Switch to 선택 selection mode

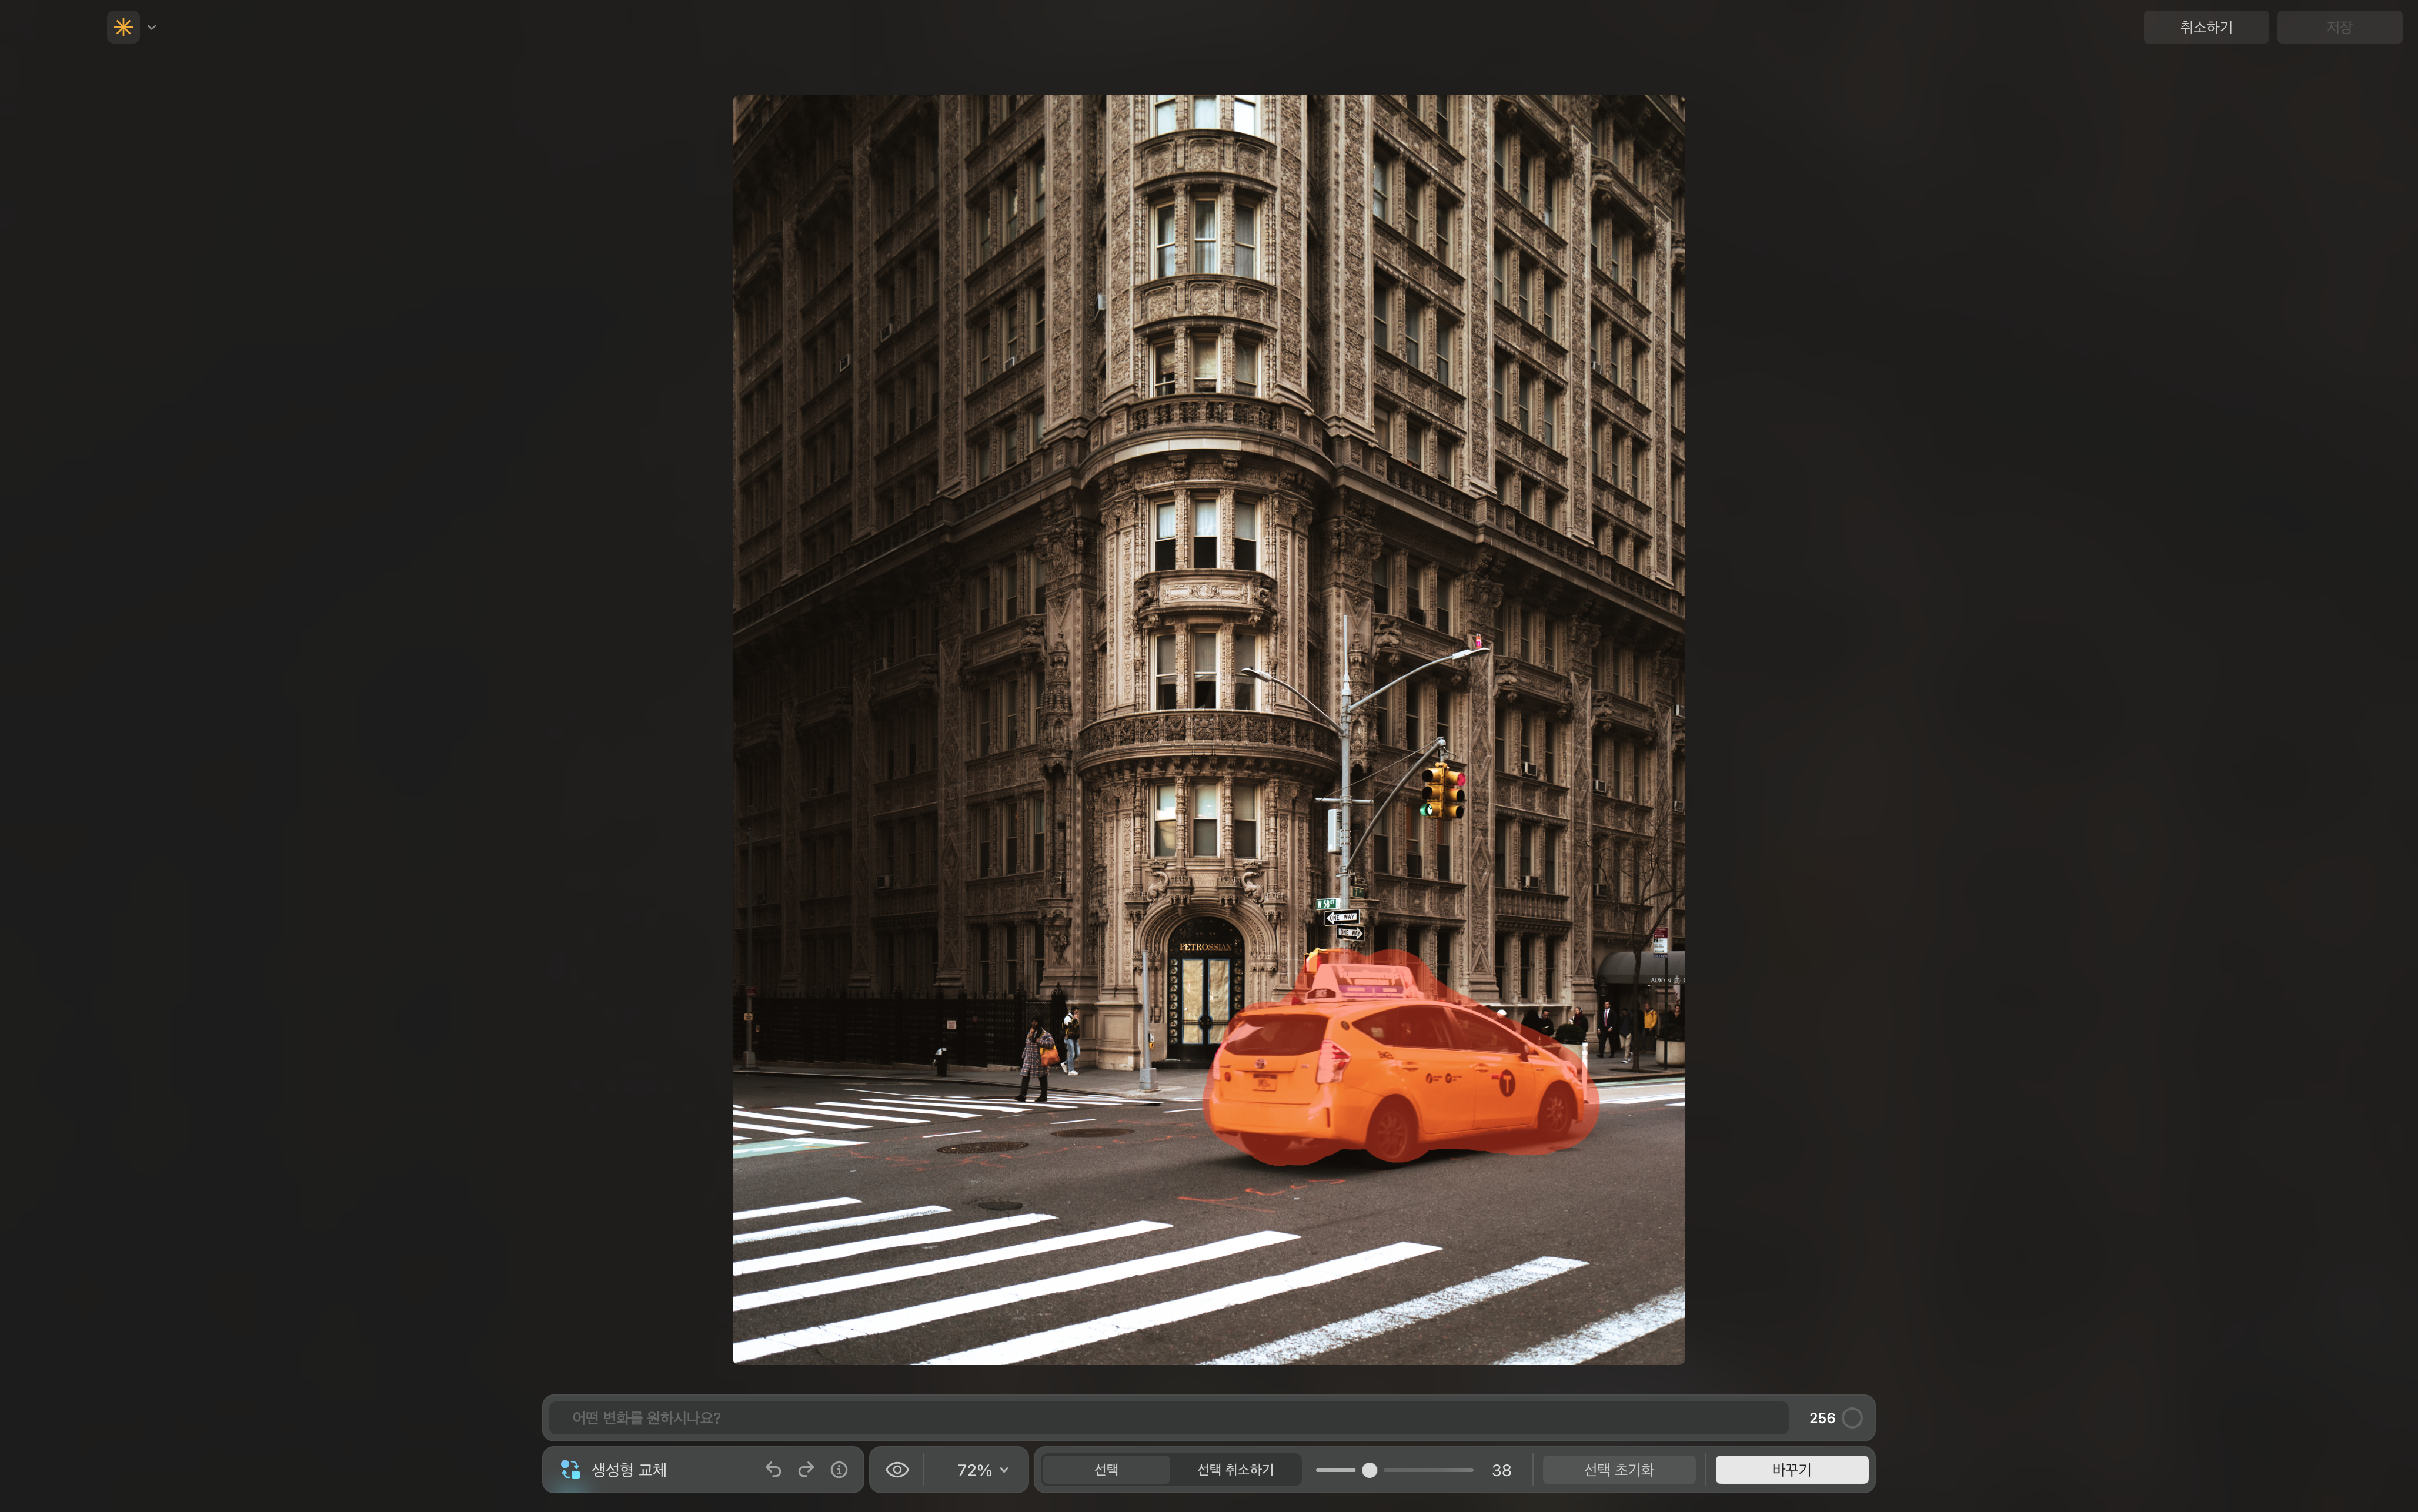tap(1106, 1469)
